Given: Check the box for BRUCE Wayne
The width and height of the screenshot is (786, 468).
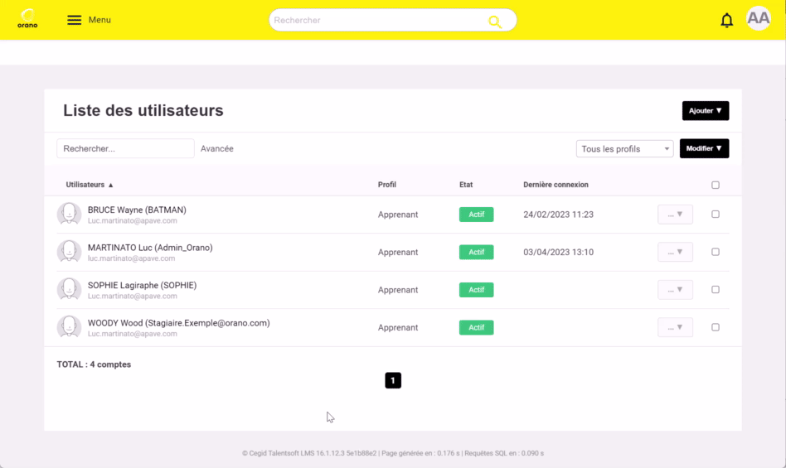Looking at the screenshot, I should 716,215.
